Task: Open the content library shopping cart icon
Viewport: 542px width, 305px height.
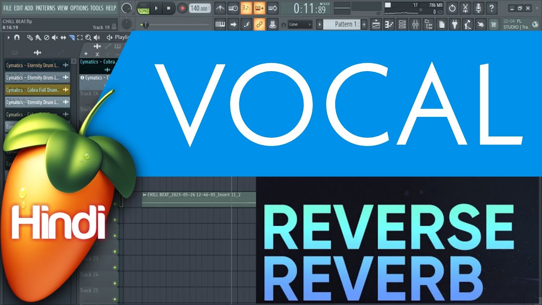Action: pyautogui.click(x=493, y=25)
